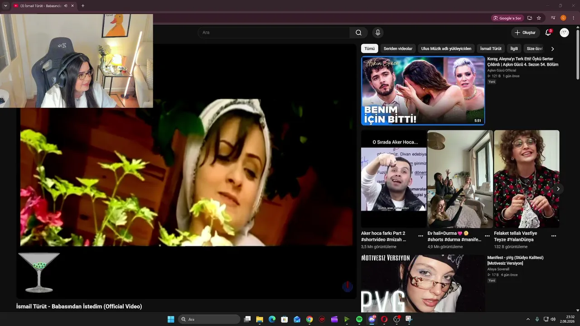Image resolution: width=580 pixels, height=326 pixels.
Task: Show more filter chips with right arrow
Action: pyautogui.click(x=552, y=48)
